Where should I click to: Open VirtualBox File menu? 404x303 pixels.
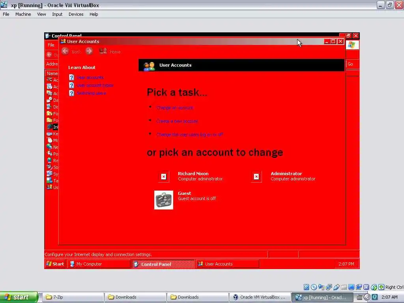click(6, 14)
